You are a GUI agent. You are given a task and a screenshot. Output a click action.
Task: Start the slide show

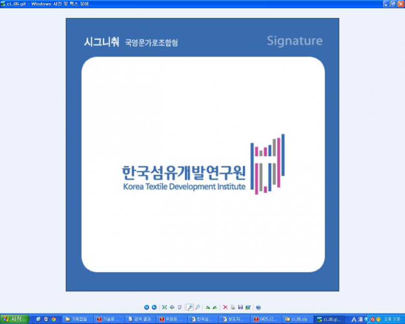(x=180, y=307)
